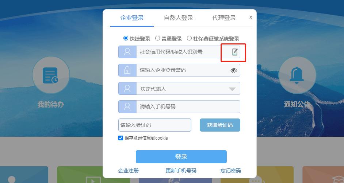Select the 普通登录 radio button

pos(157,38)
